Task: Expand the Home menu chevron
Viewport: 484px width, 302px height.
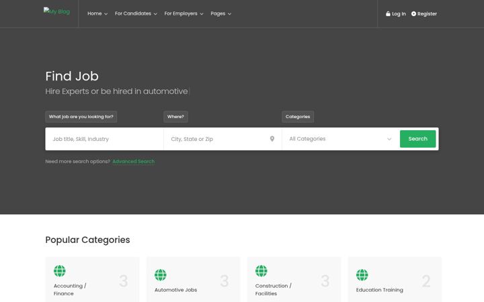Action: click(x=106, y=14)
